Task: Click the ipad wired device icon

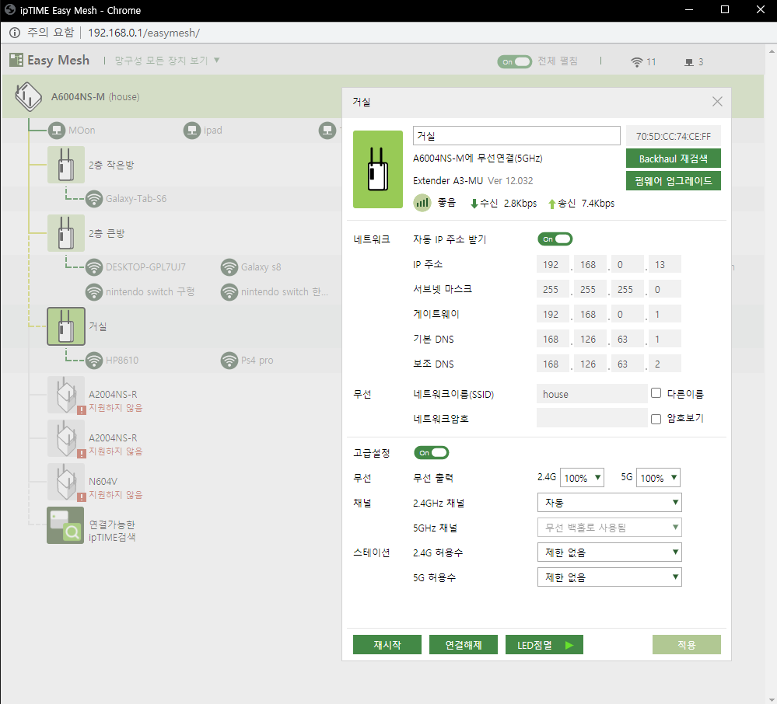Action: point(192,131)
